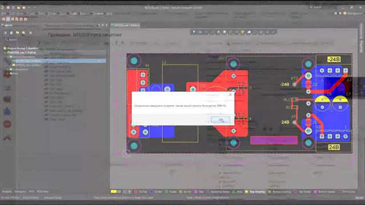Expand the Nets folder in project tree
The width and height of the screenshot is (365, 205).
[8, 73]
